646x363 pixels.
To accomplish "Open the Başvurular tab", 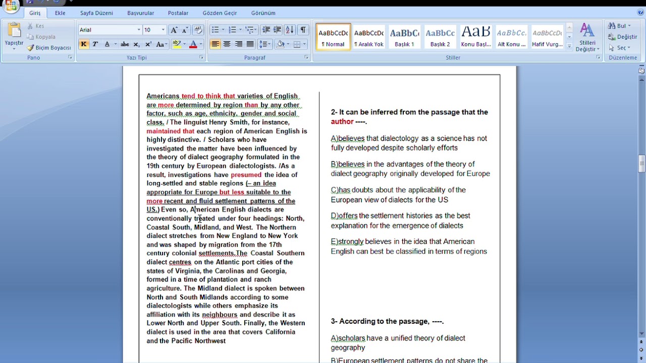I will tap(140, 13).
